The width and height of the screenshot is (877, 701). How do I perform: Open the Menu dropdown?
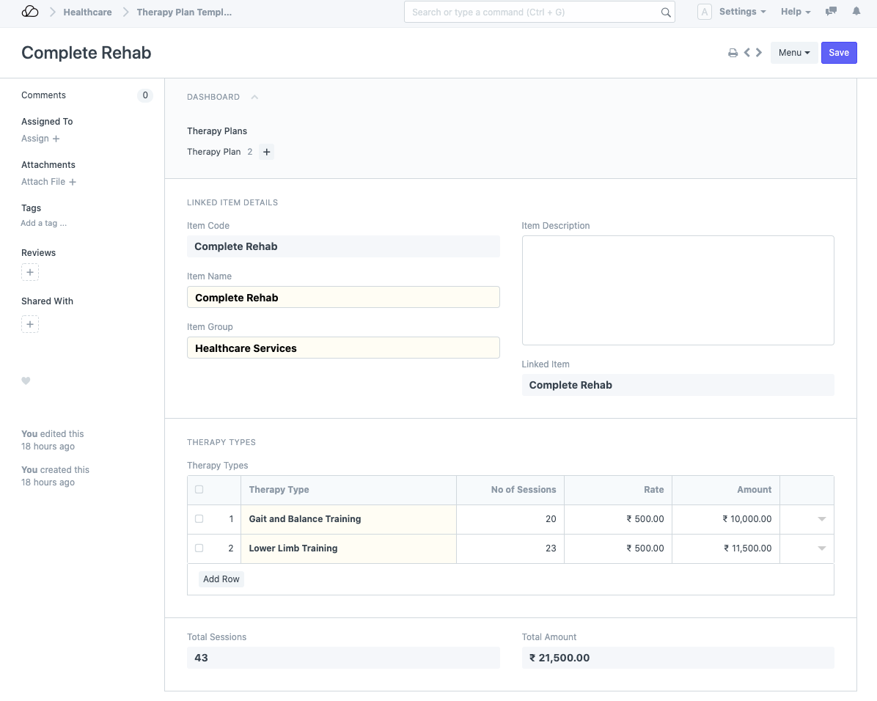click(x=793, y=53)
